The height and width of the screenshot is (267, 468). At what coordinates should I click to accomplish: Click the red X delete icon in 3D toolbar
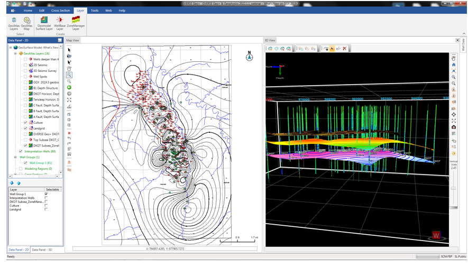(x=344, y=48)
